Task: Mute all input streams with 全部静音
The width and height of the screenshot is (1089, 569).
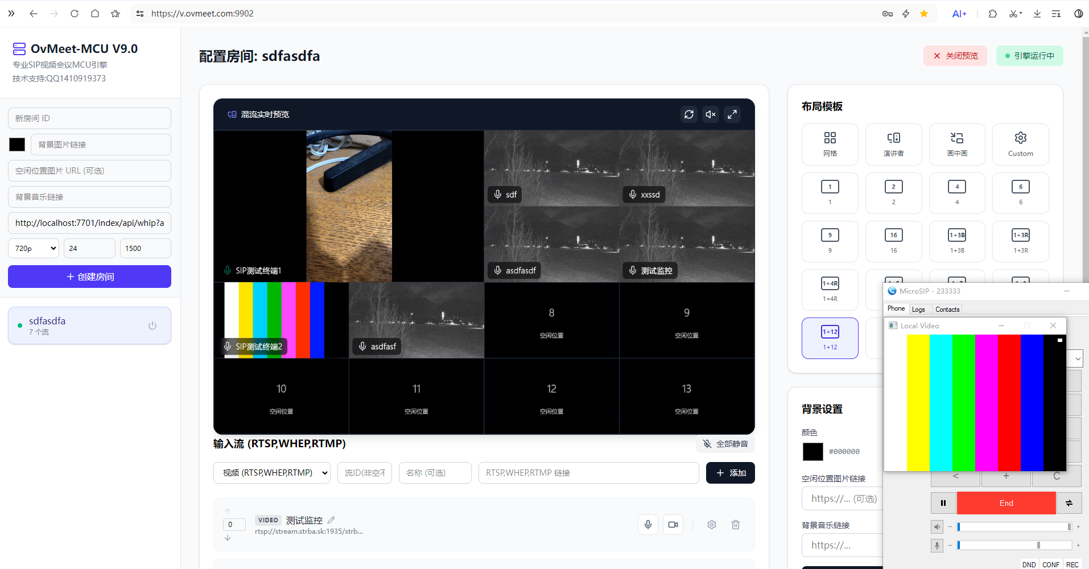Action: tap(725, 444)
